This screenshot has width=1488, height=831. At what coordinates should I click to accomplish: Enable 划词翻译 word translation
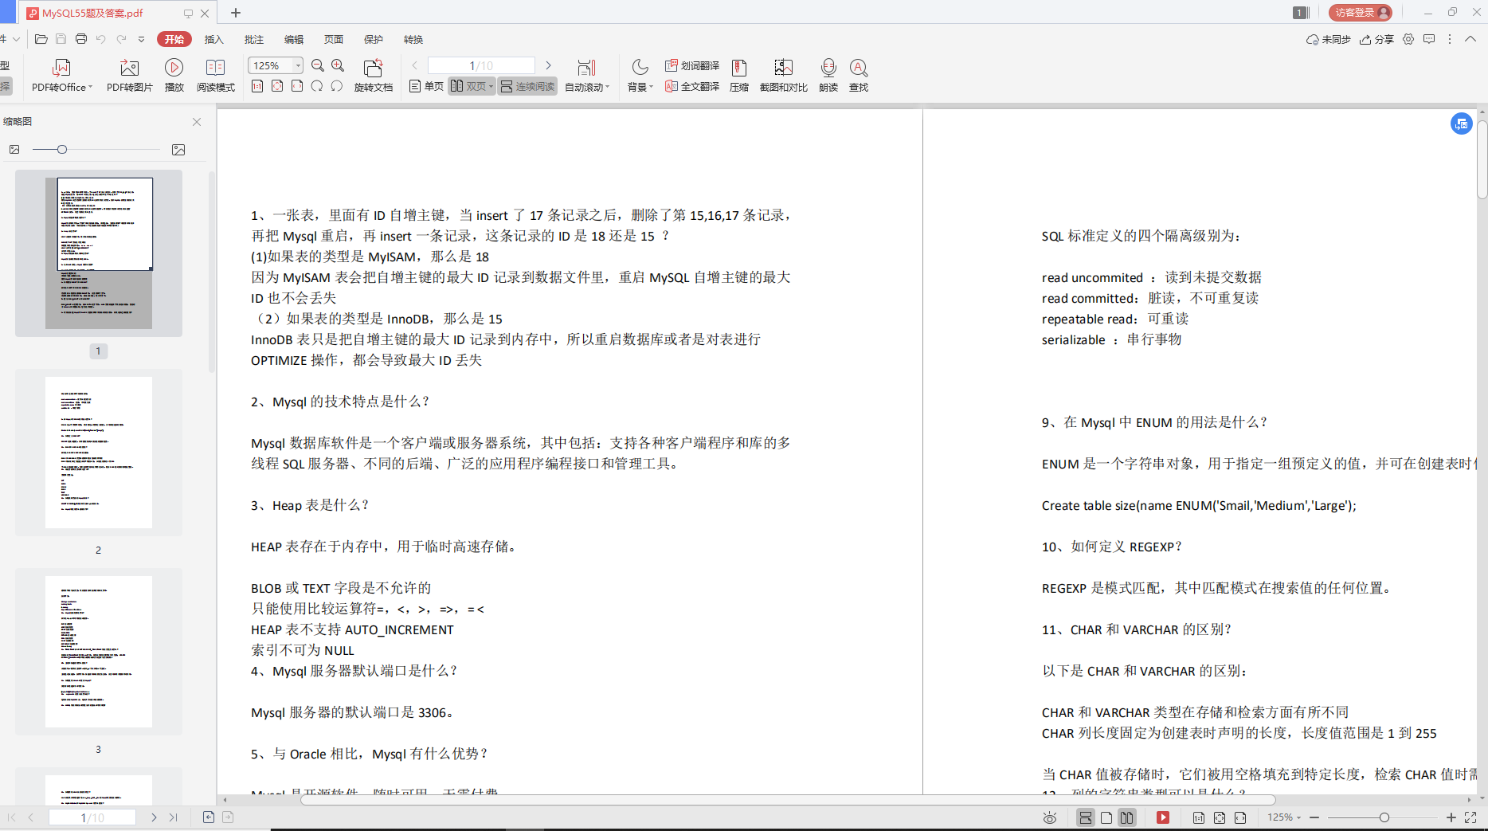pyautogui.click(x=692, y=65)
